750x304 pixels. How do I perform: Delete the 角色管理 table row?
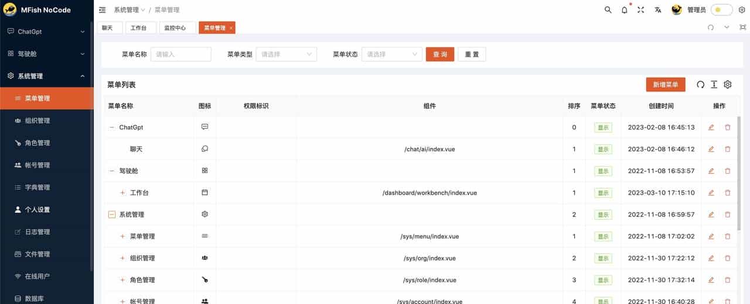click(x=728, y=280)
